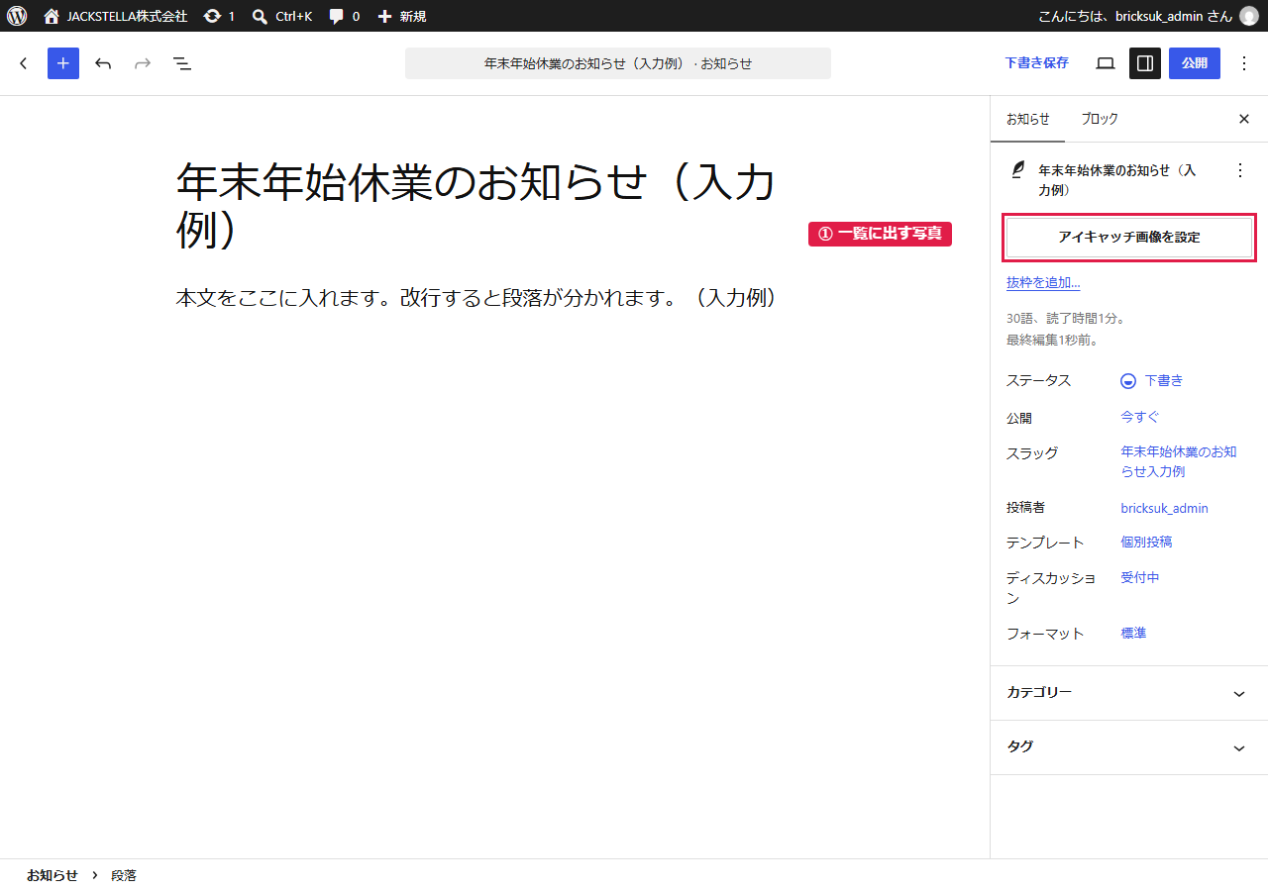This screenshot has width=1268, height=891.
Task: Redo the last undone edit
Action: [143, 63]
